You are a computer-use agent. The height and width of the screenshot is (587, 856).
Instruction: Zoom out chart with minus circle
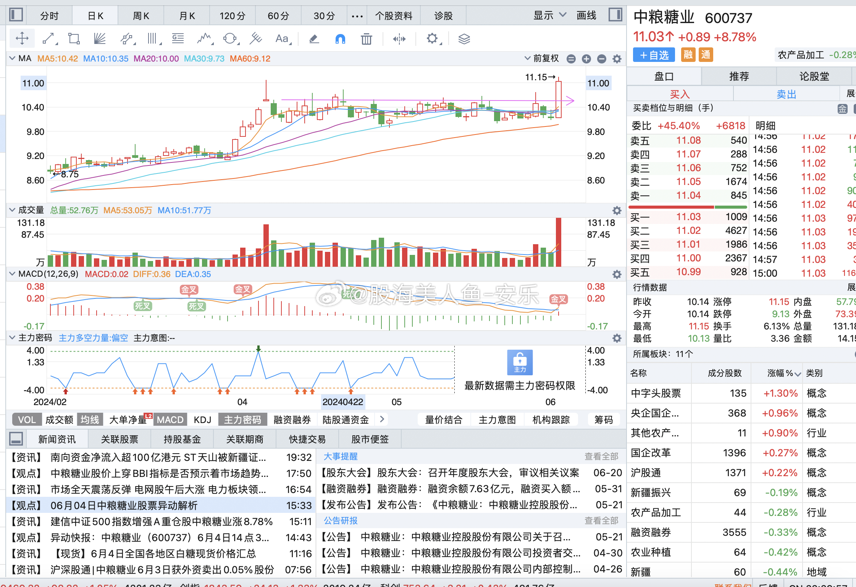[x=602, y=59]
